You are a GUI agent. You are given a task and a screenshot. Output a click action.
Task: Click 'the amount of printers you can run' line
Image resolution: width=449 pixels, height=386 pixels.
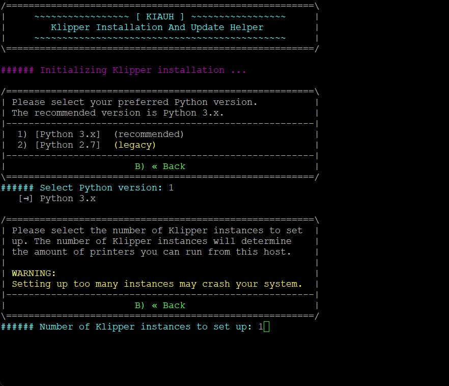coord(151,252)
